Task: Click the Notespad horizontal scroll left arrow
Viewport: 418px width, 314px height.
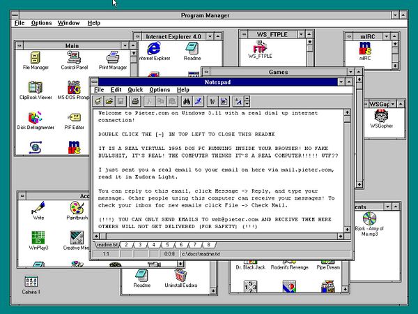Action: coord(96,236)
